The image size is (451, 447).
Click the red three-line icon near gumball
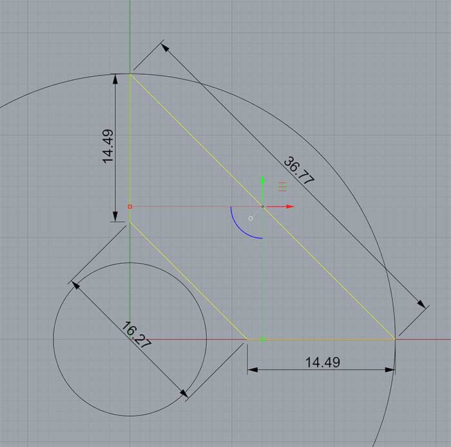(x=282, y=186)
